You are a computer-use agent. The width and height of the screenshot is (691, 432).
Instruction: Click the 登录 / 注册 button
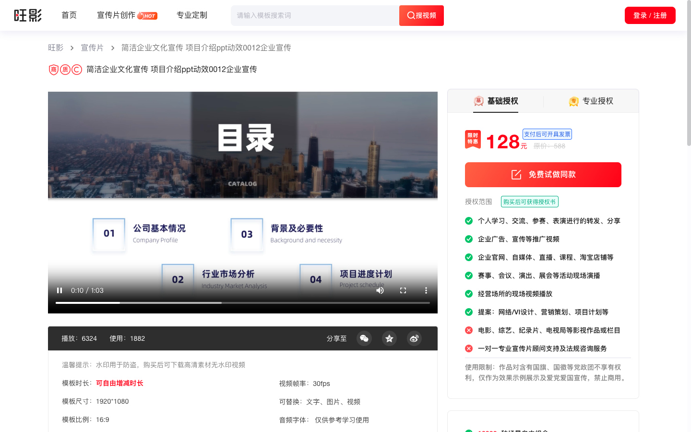coord(650,15)
